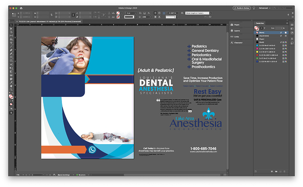Open the stroke weight dropdown
Screen dimensions: 303x187
click(x=136, y=13)
